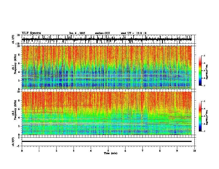Click the ch.2 color scale units label
Image resolution: width=219 pixels, height=169 pixels.
point(207,117)
